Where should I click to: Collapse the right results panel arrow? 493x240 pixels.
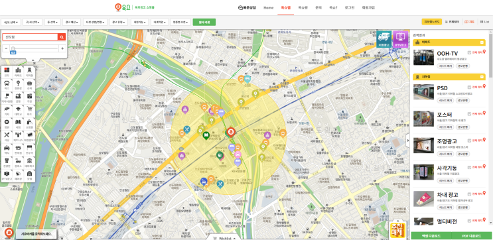tap(408, 140)
